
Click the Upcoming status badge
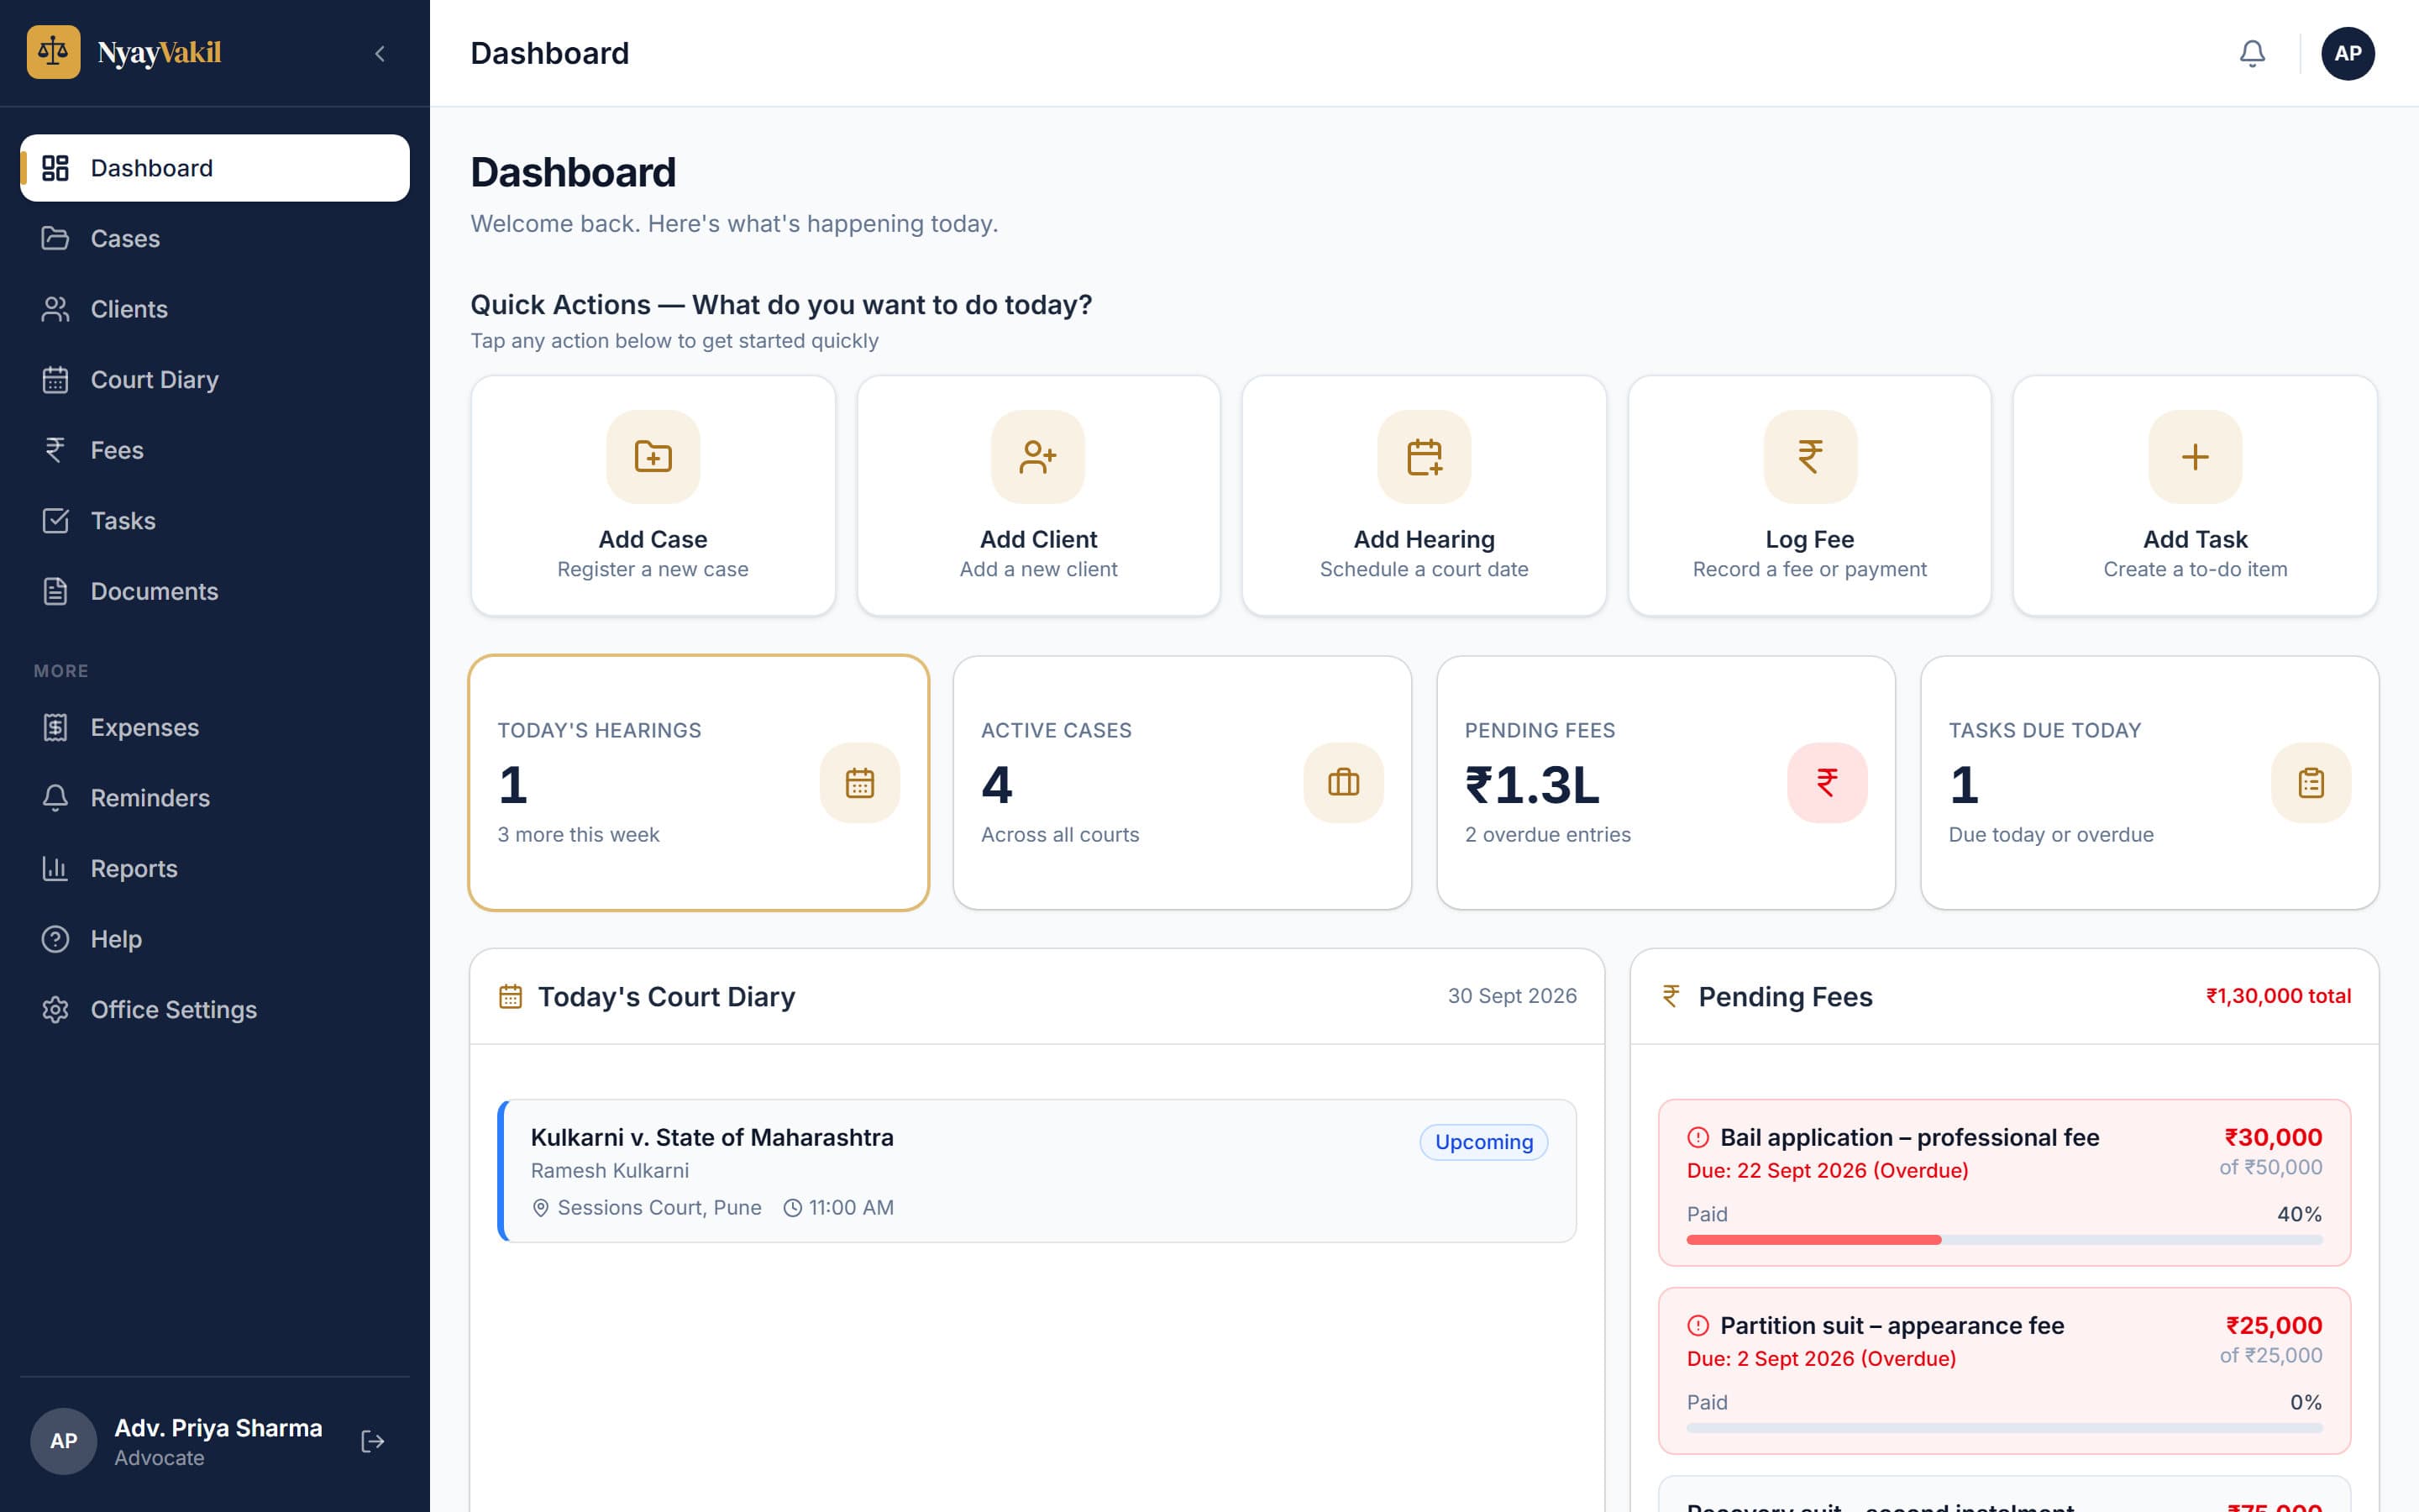1483,1142
